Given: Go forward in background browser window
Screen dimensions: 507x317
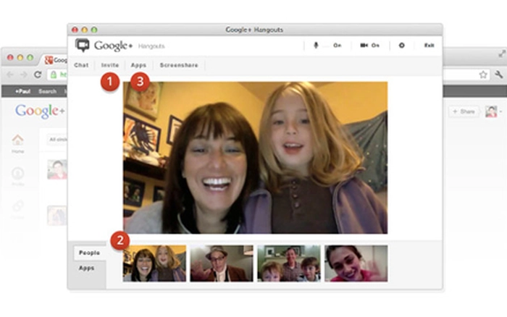Looking at the screenshot, I should pos(24,75).
